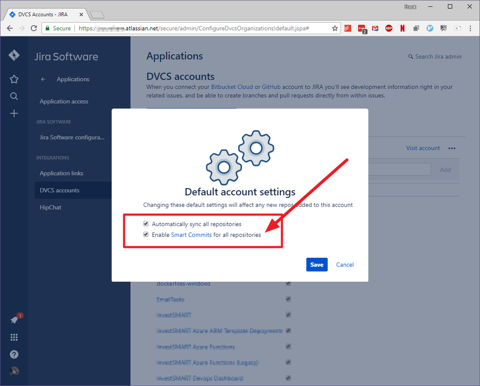Open the help question mark icon

tap(14, 354)
